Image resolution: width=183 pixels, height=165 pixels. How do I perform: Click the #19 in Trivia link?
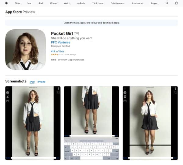click(57, 51)
